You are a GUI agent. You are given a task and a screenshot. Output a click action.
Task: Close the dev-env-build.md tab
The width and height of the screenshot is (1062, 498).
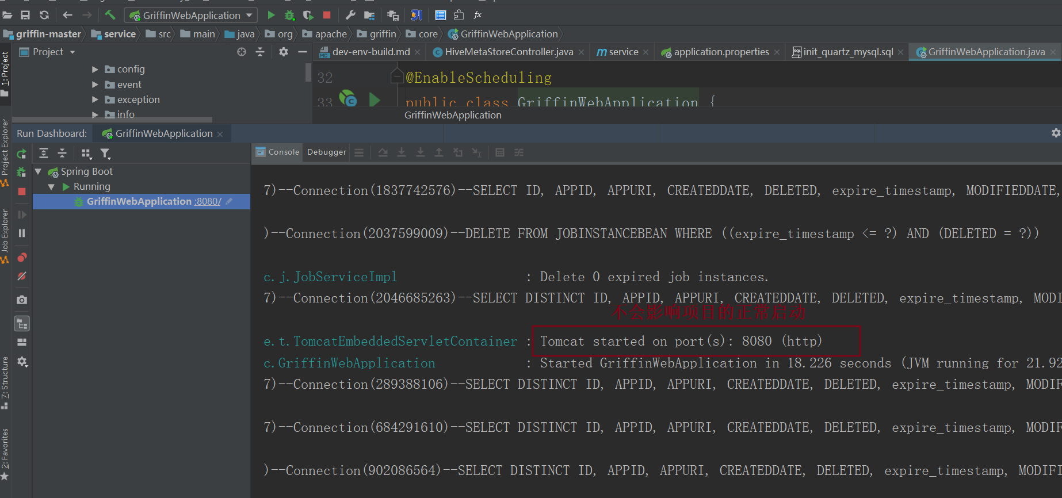(x=417, y=52)
